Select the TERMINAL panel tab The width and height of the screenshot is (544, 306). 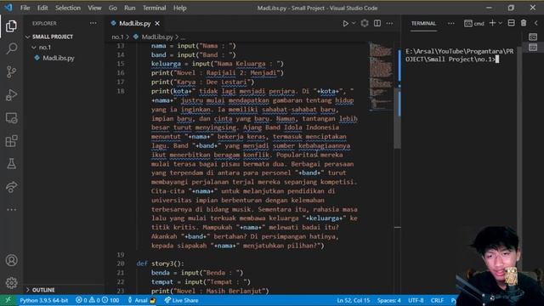423,23
